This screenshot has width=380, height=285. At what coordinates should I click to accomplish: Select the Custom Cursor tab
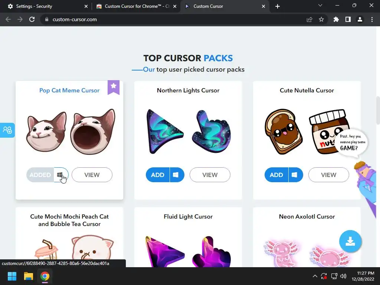click(x=225, y=6)
